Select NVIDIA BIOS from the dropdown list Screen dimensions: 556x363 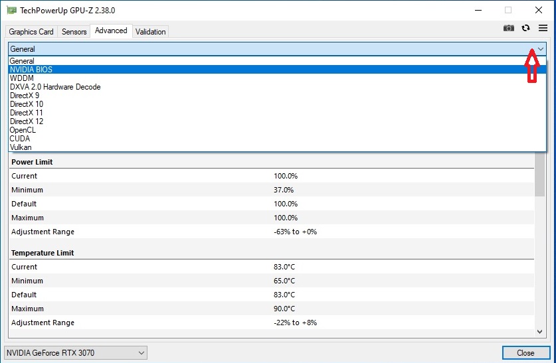31,70
